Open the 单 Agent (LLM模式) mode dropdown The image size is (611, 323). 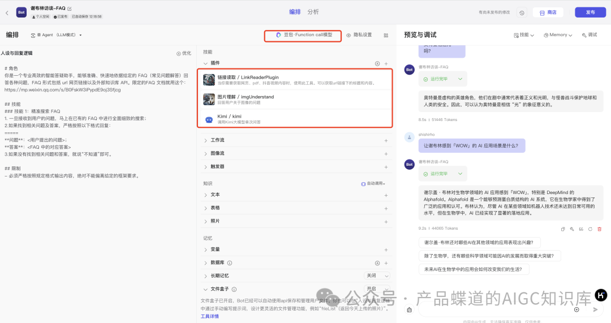[x=56, y=35]
